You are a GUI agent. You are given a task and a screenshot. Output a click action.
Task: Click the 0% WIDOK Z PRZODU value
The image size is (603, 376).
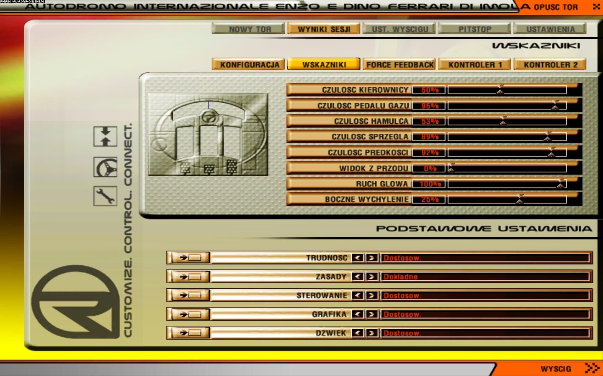coord(429,168)
